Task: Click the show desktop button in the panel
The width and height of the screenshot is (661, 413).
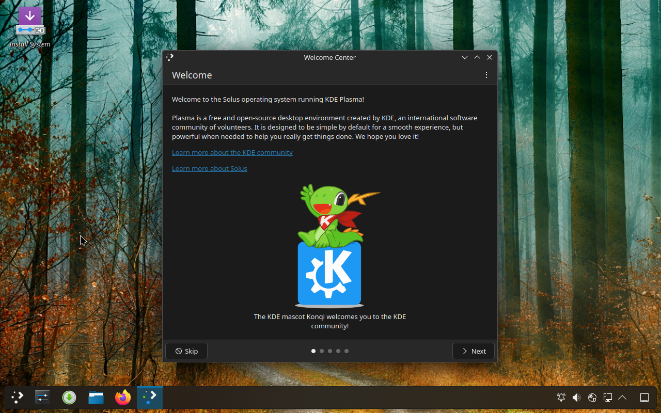Action: [x=644, y=398]
